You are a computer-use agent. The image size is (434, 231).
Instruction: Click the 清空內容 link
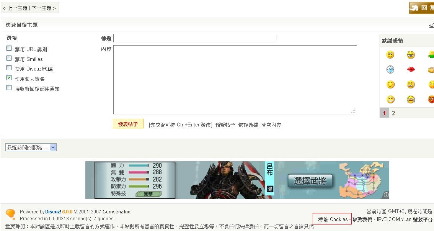[x=271, y=125]
